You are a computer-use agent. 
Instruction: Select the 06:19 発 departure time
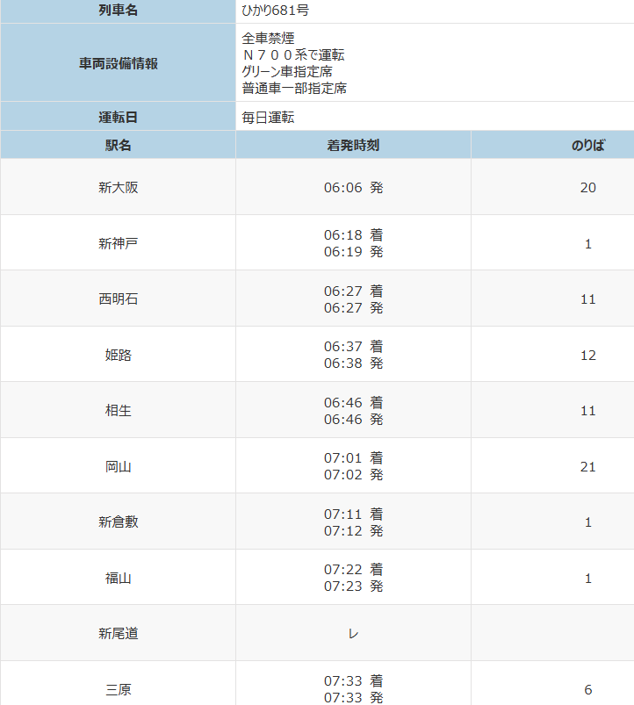353,252
